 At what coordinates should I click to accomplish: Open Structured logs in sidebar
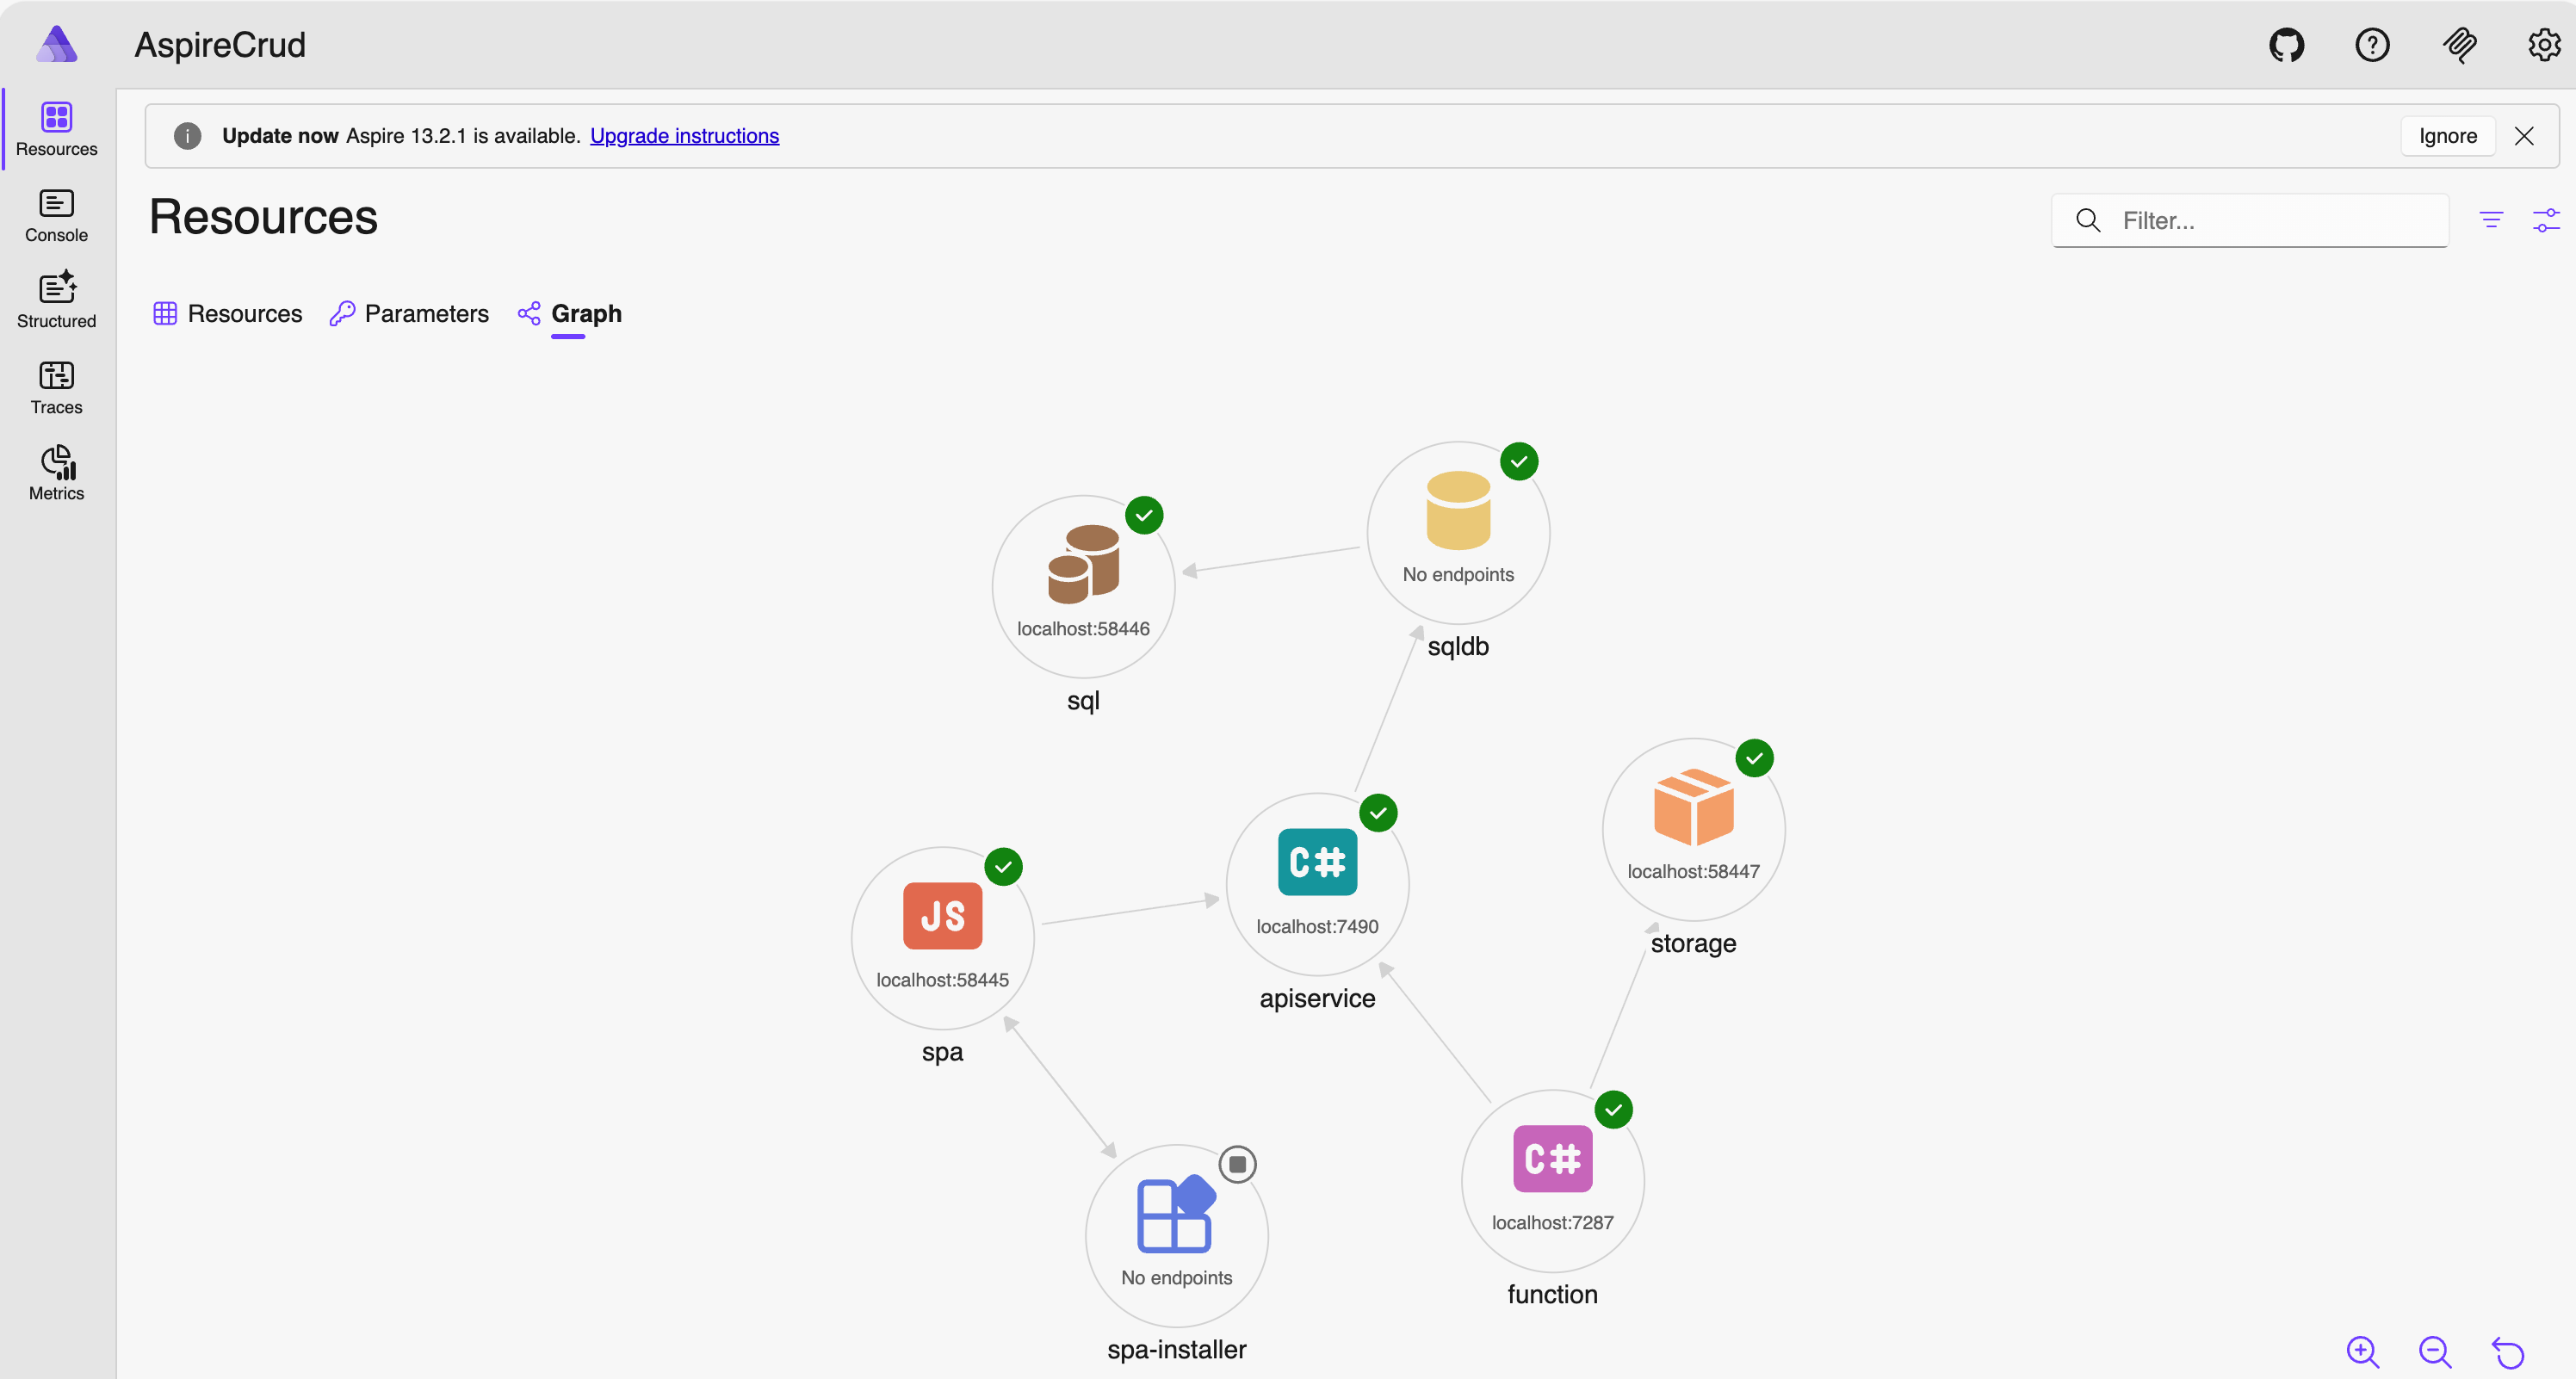(56, 300)
